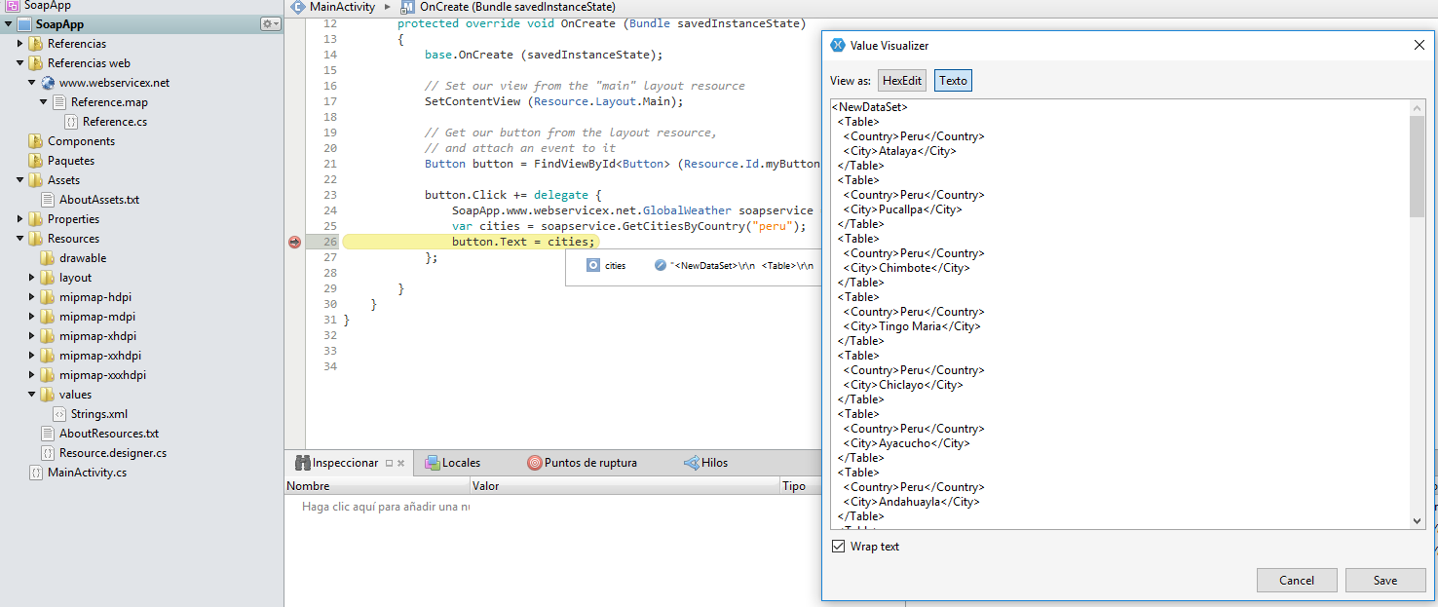Viewport: 1438px width, 607px height.
Task: Click the Nombre column header
Action: [377, 485]
